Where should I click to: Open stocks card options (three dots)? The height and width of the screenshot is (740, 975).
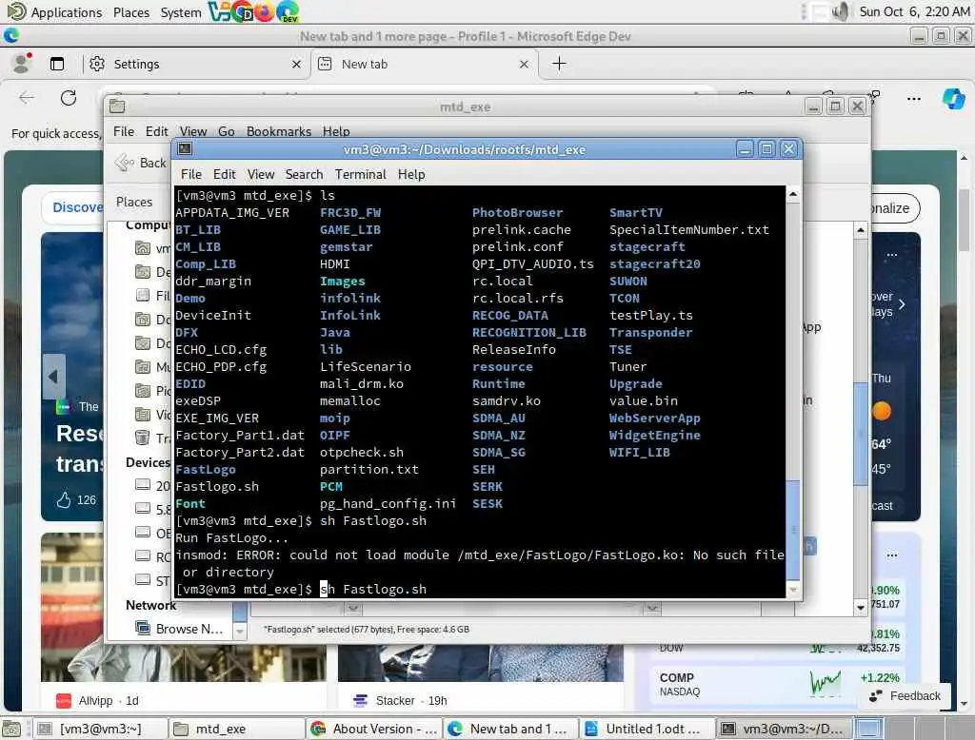(x=891, y=555)
